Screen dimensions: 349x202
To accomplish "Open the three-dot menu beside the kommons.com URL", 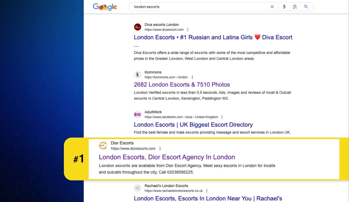I will 192,77.
